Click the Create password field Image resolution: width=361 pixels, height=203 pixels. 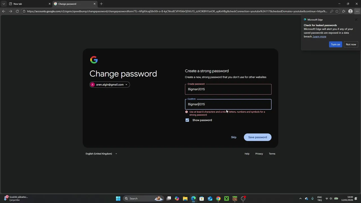point(228,89)
